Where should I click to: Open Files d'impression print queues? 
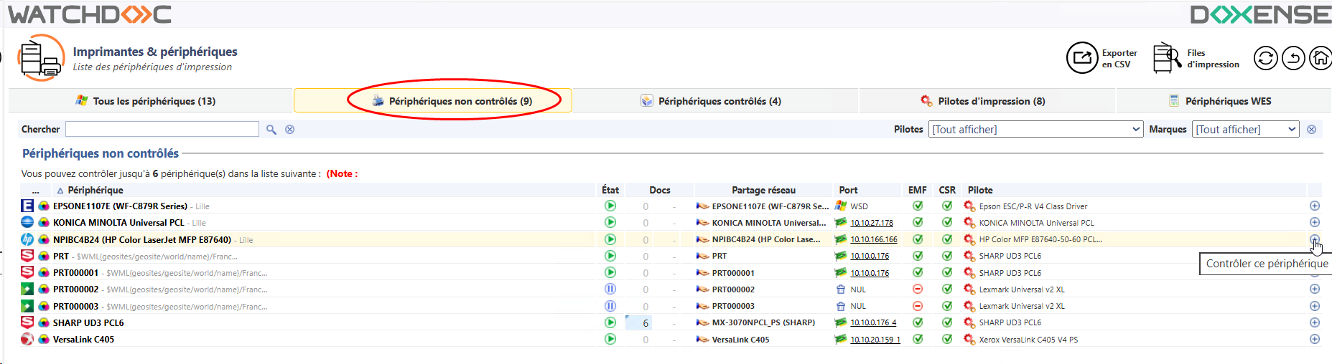pos(1167,58)
